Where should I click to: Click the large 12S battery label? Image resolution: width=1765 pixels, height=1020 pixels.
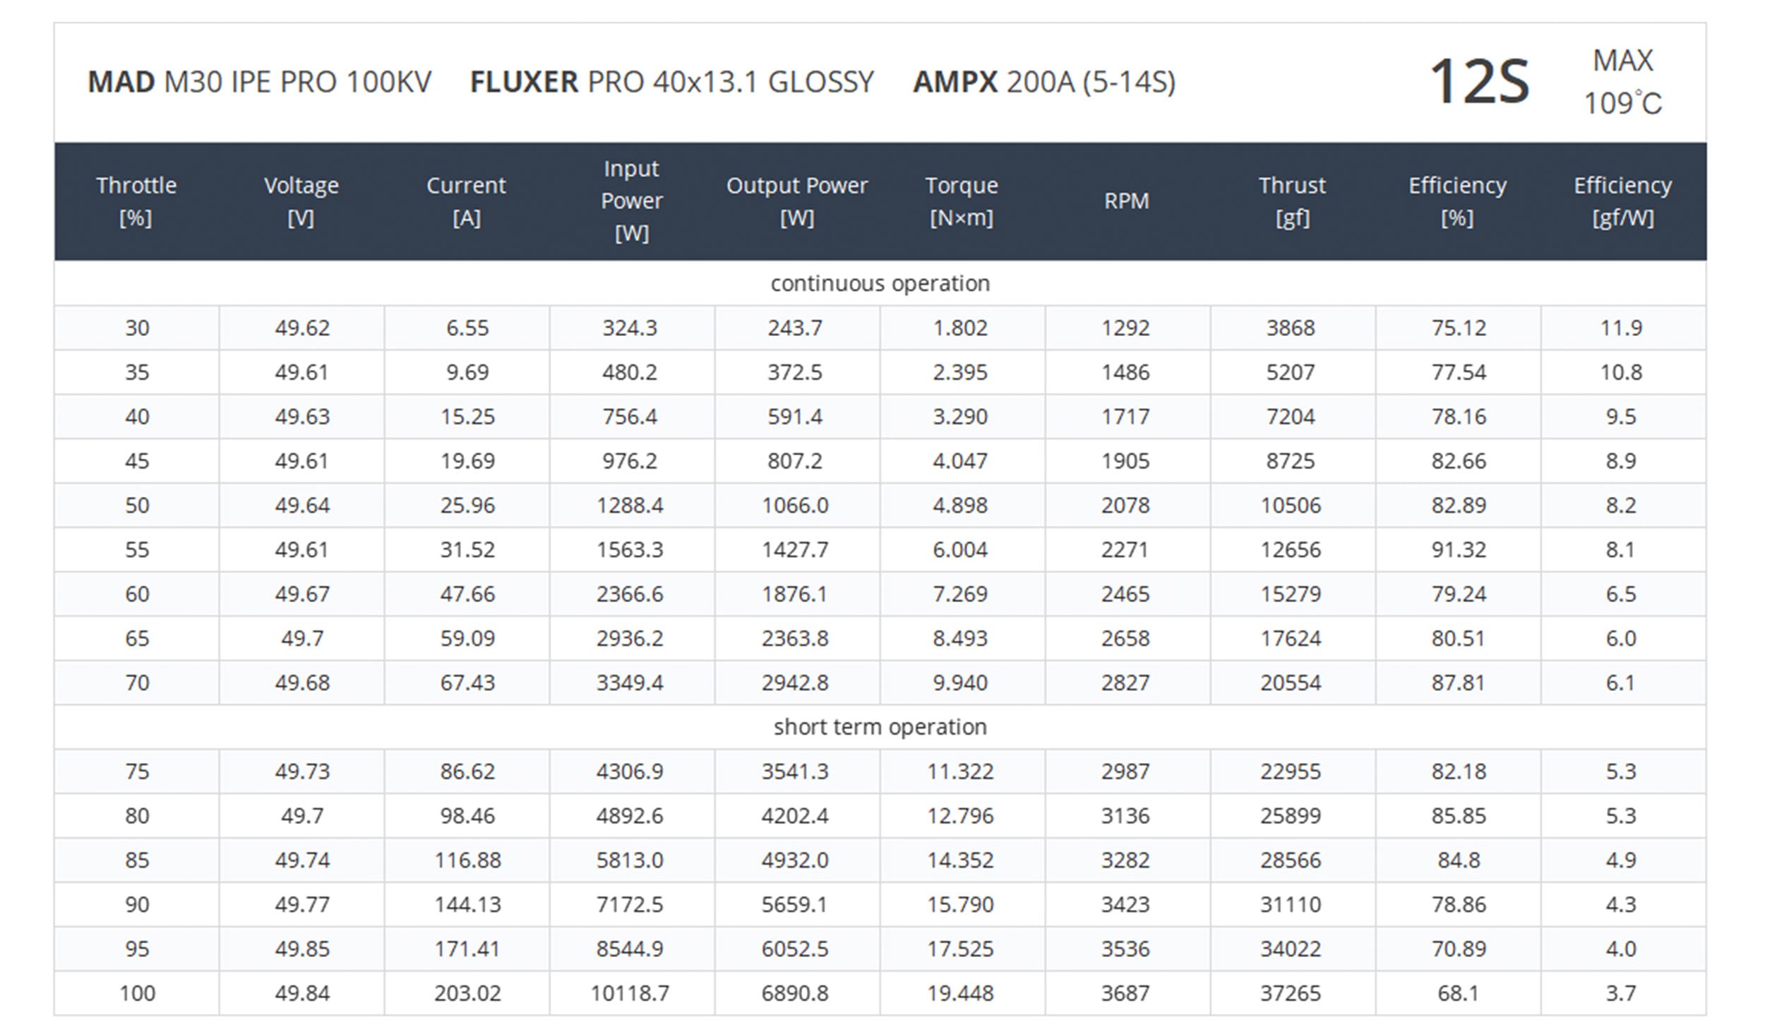1479,82
